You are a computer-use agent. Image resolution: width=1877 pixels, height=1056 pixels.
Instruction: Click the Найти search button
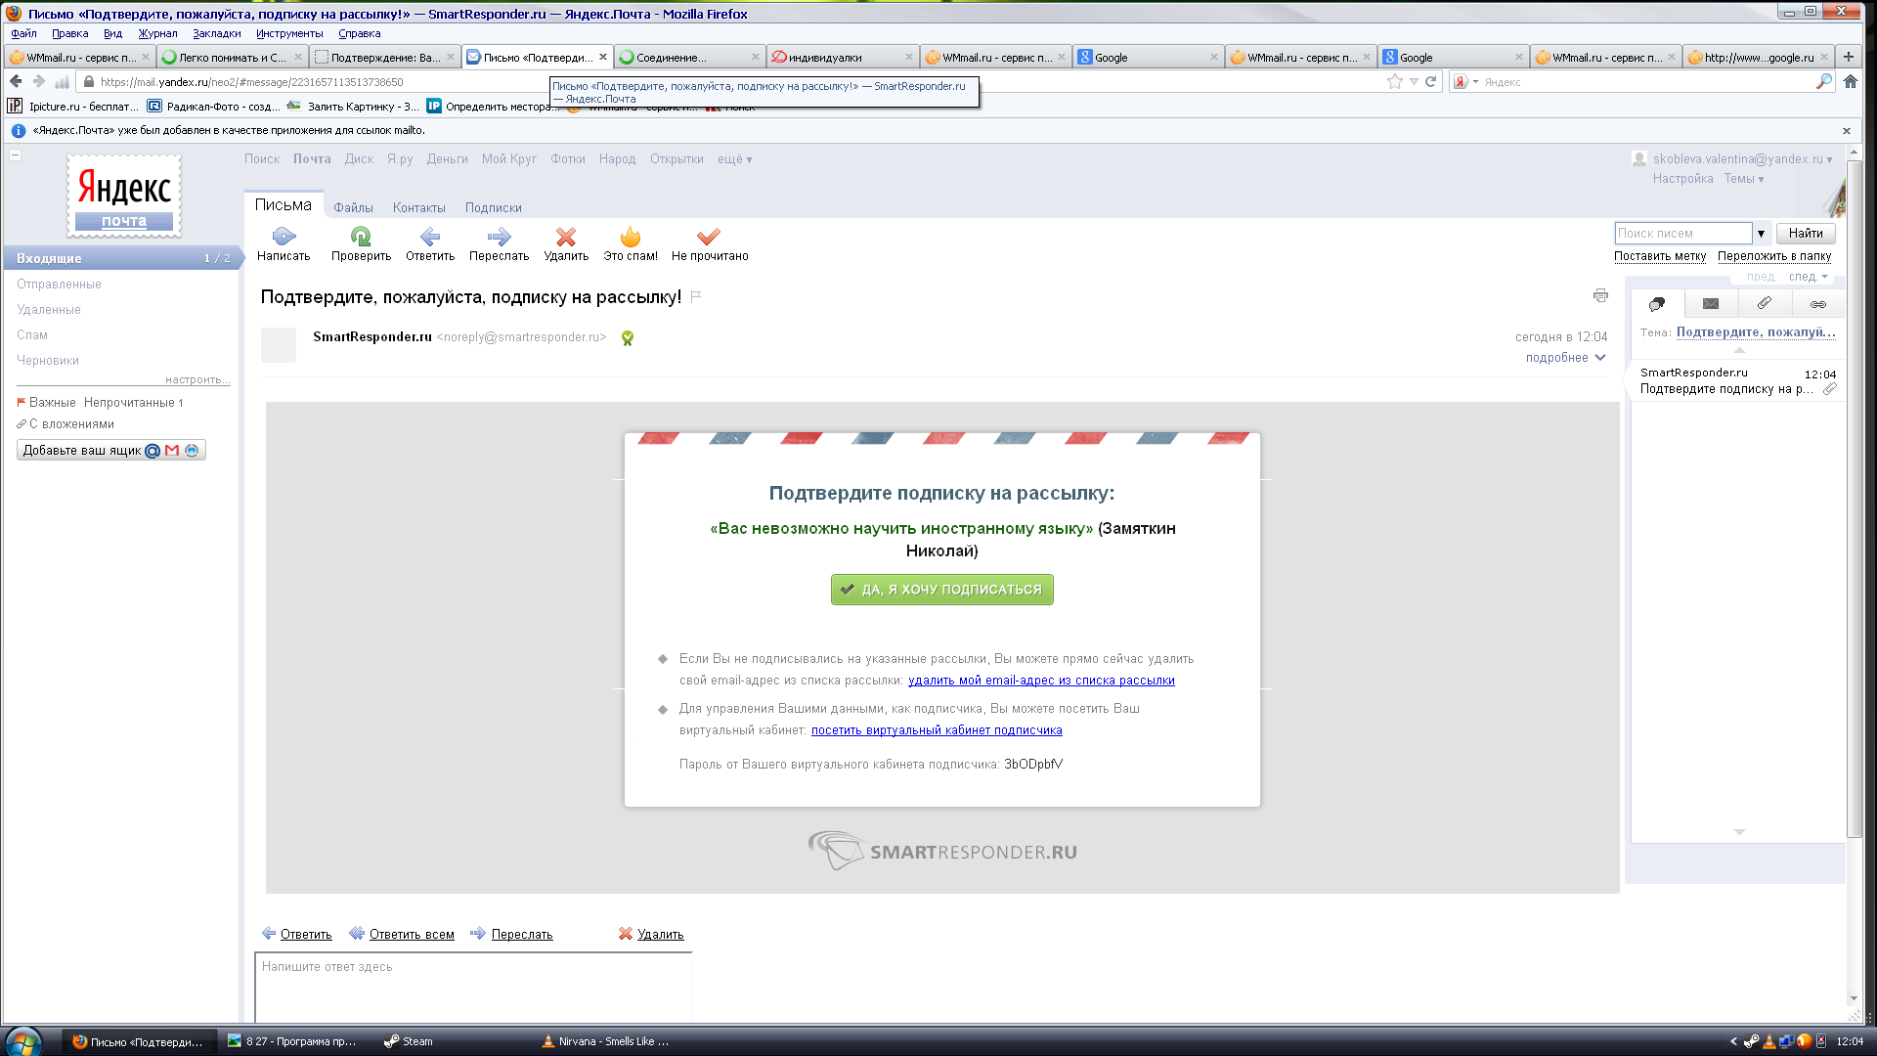click(1805, 234)
